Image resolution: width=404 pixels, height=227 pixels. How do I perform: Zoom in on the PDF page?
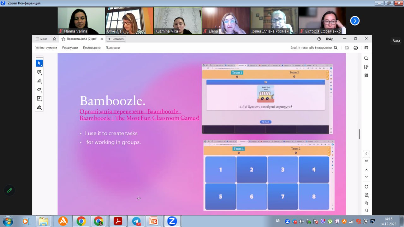366,203
